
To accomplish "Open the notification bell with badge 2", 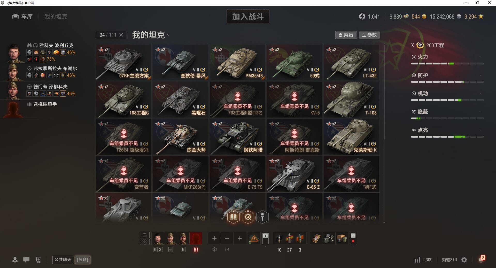I will click(481, 259).
